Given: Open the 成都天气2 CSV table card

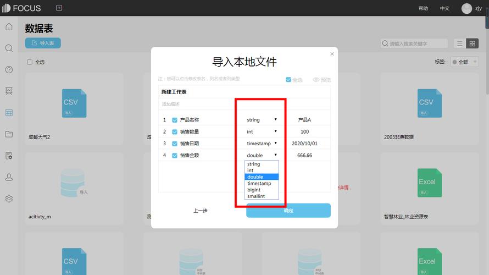Looking at the screenshot, I should click(x=74, y=109).
